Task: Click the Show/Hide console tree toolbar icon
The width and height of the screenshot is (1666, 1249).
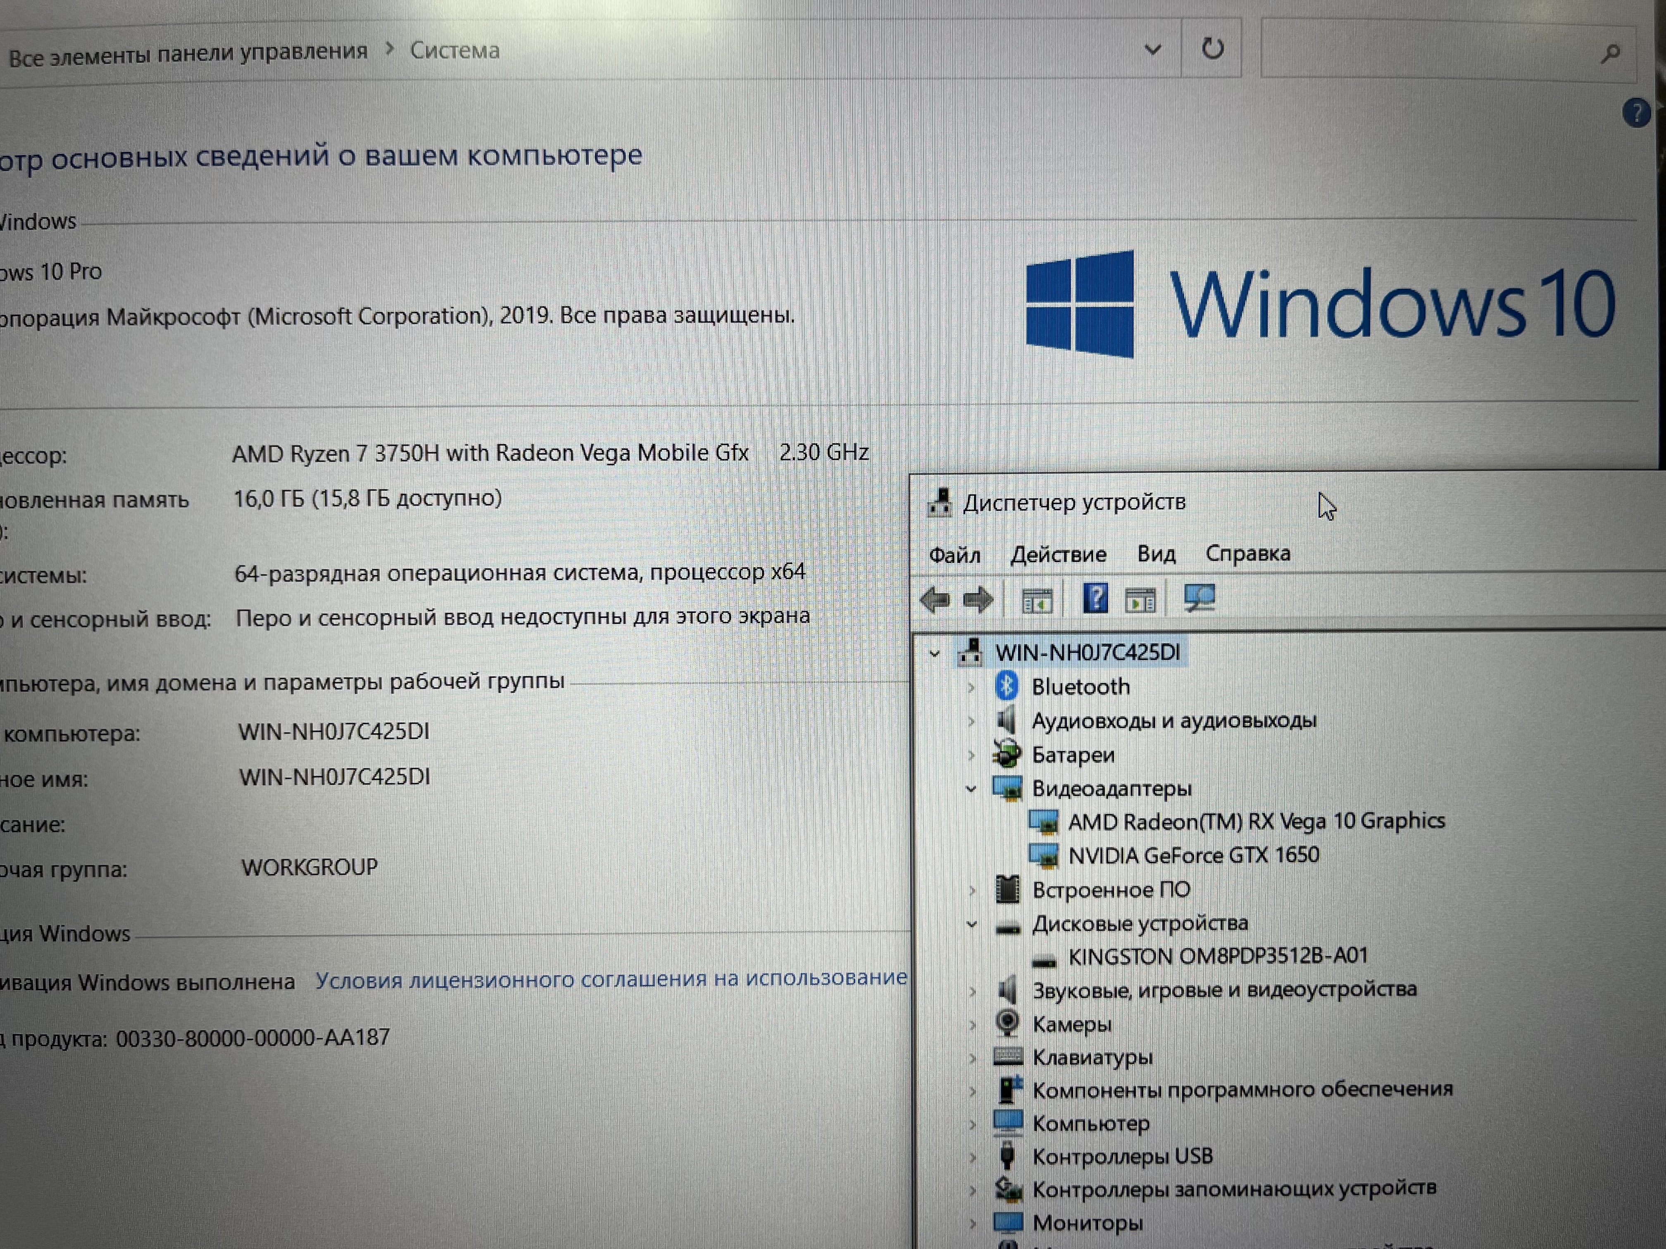Action: [1037, 601]
